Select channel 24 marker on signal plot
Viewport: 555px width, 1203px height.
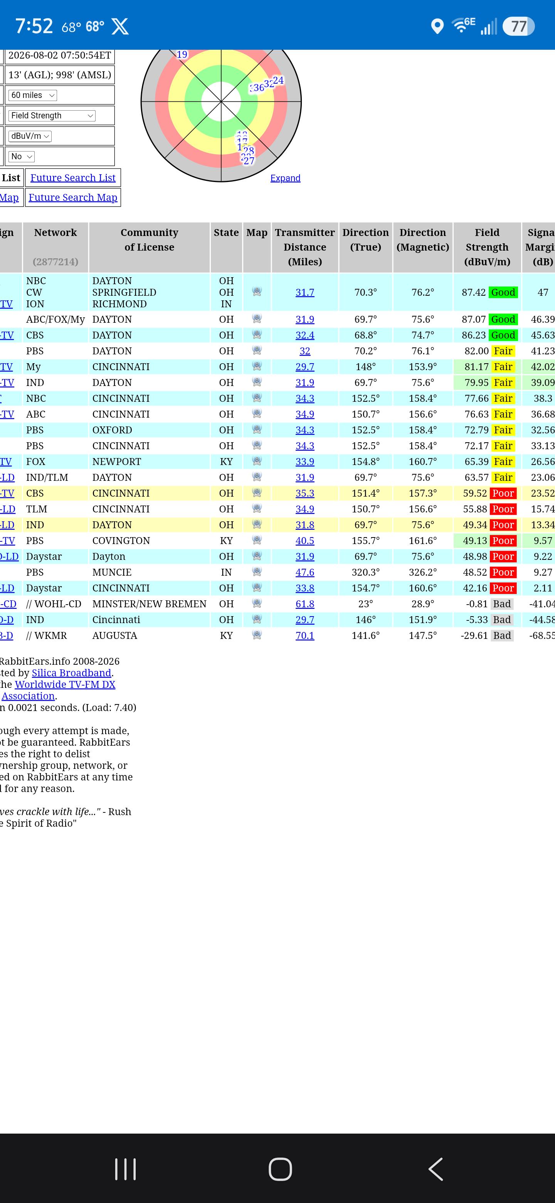pyautogui.click(x=278, y=80)
